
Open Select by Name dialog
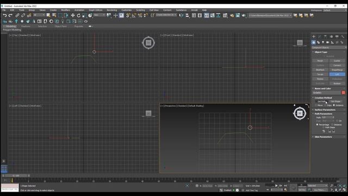point(54,15)
